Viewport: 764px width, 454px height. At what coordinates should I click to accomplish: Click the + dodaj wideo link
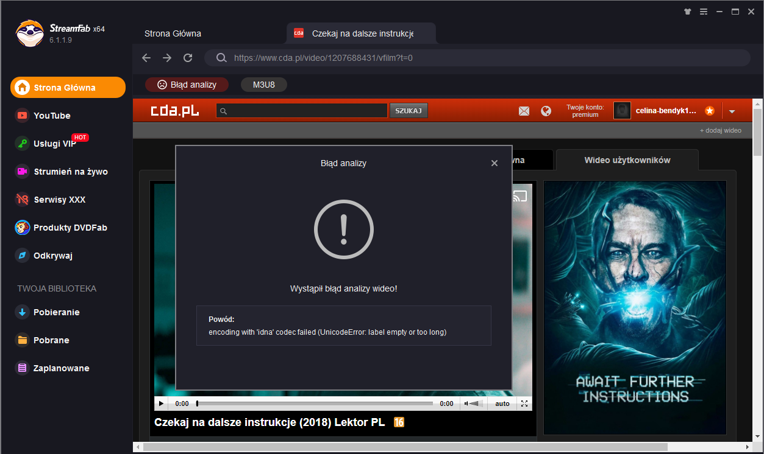click(721, 130)
